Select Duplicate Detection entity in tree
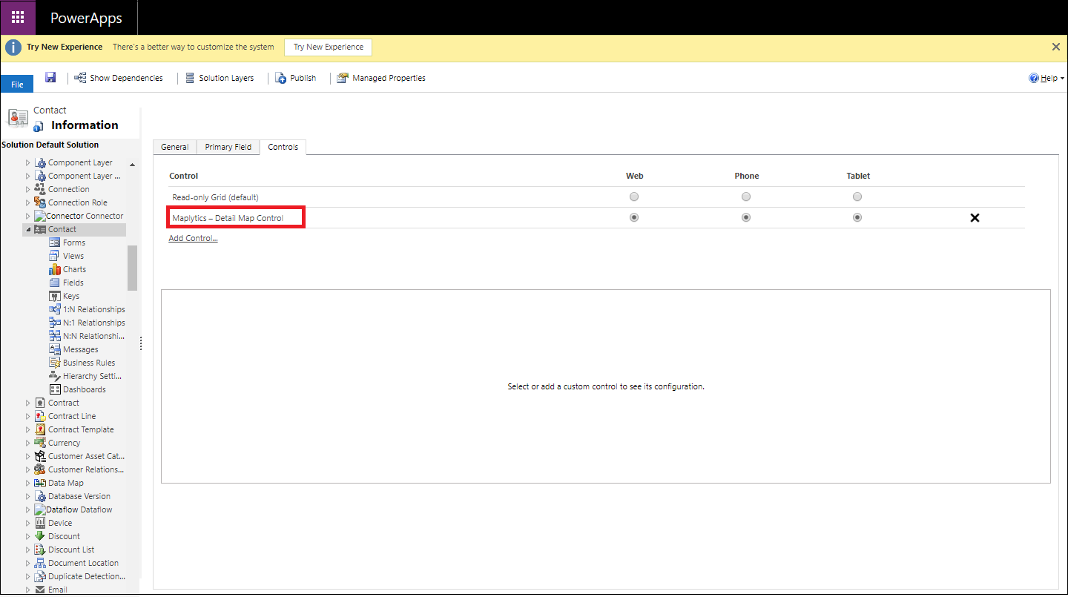The image size is (1068, 597). [x=87, y=576]
